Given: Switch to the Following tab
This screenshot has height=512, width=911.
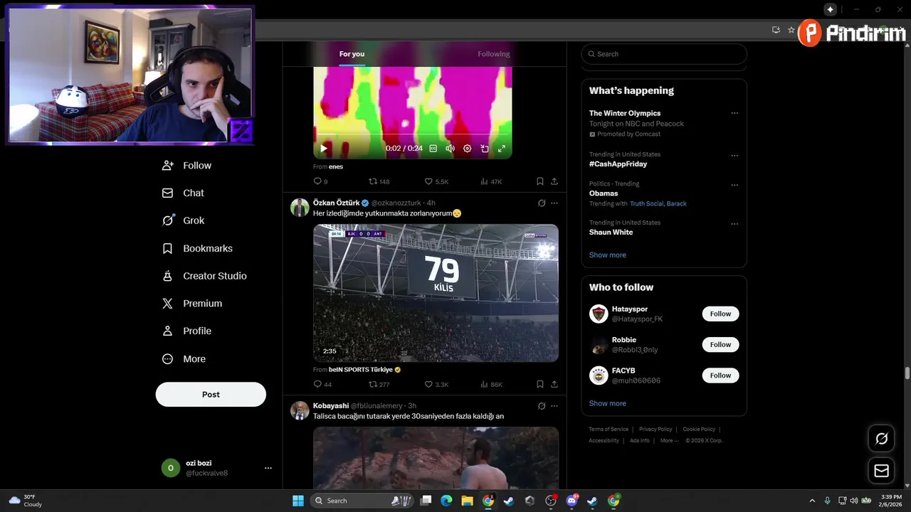Looking at the screenshot, I should pyautogui.click(x=494, y=54).
